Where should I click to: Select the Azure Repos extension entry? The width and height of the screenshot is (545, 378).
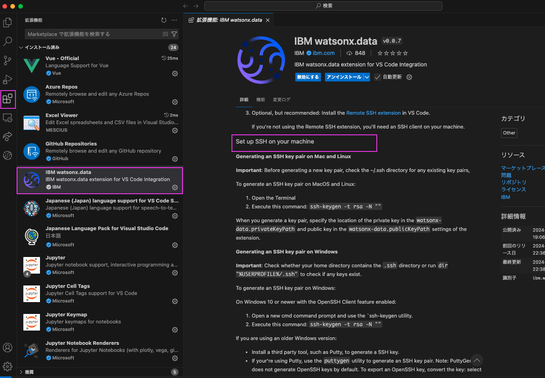point(100,94)
